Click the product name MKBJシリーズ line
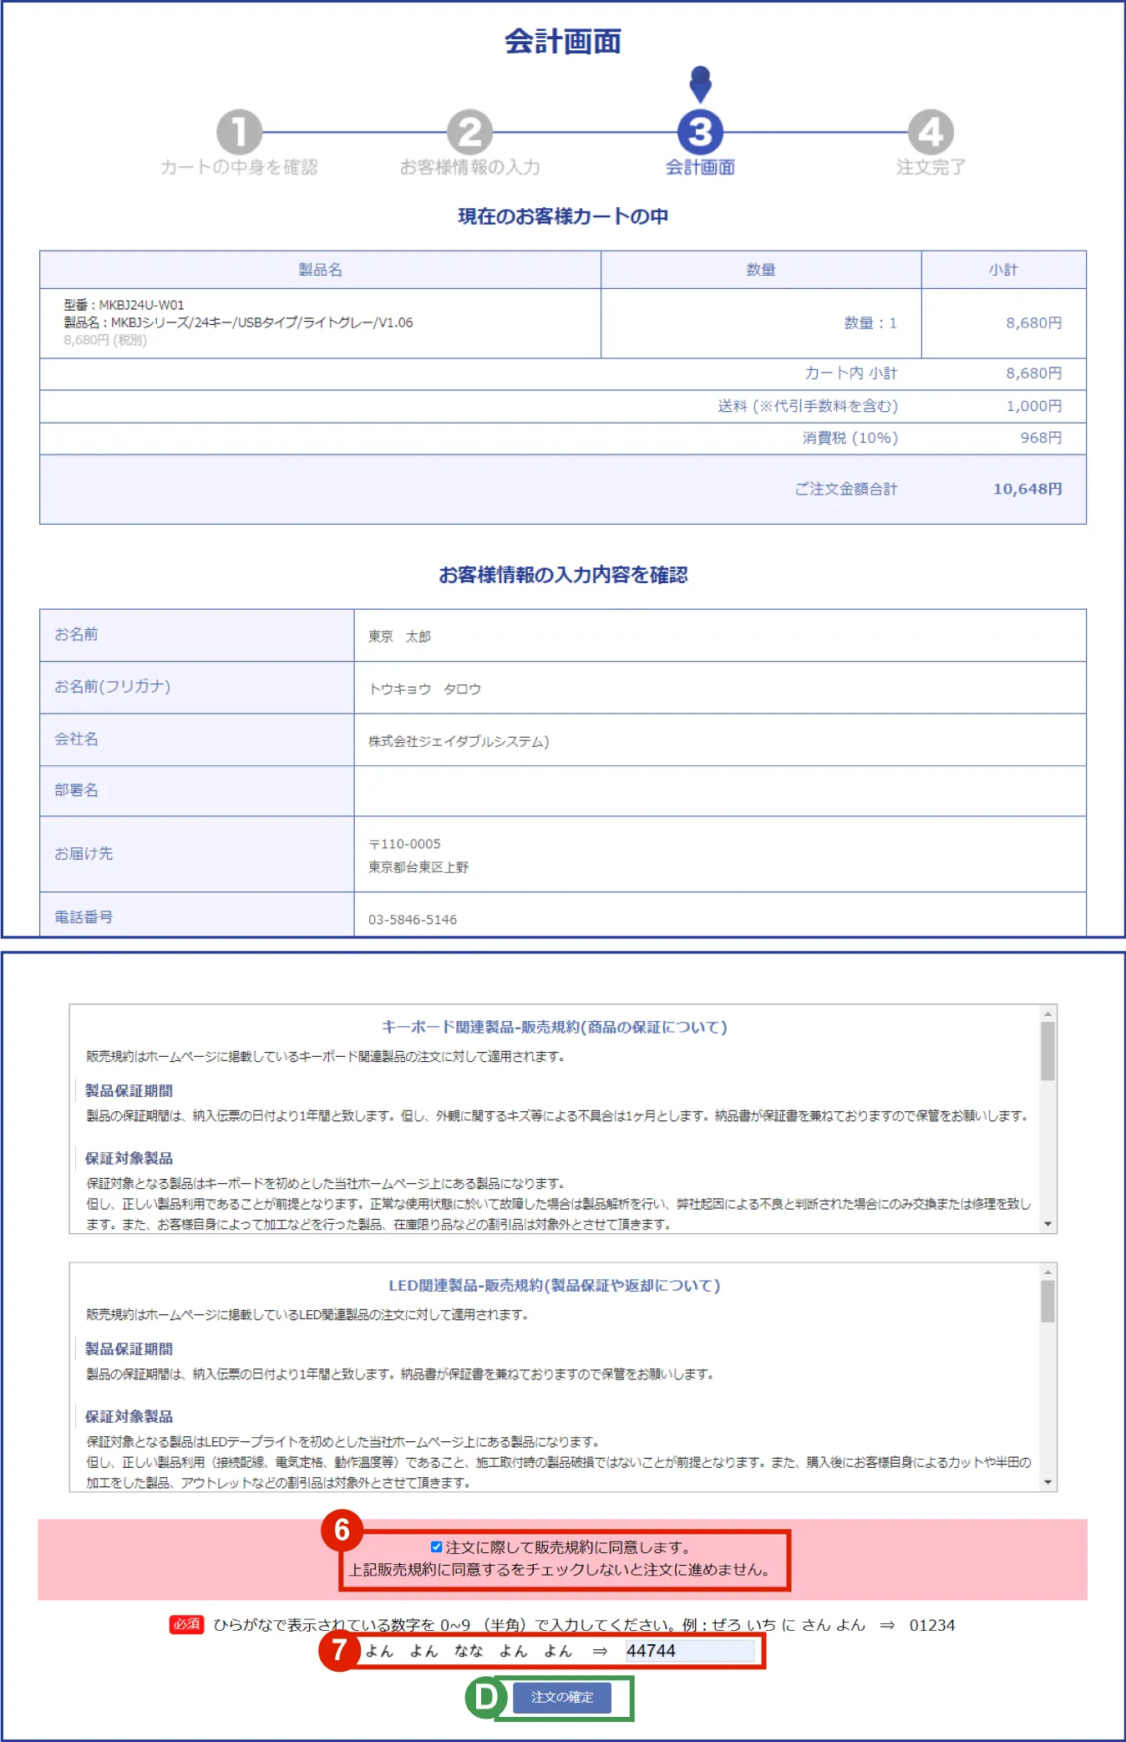The image size is (1126, 1742). coord(238,322)
